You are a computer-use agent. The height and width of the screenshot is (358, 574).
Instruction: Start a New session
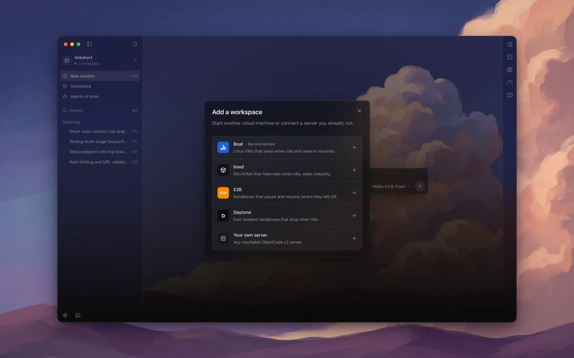click(100, 76)
